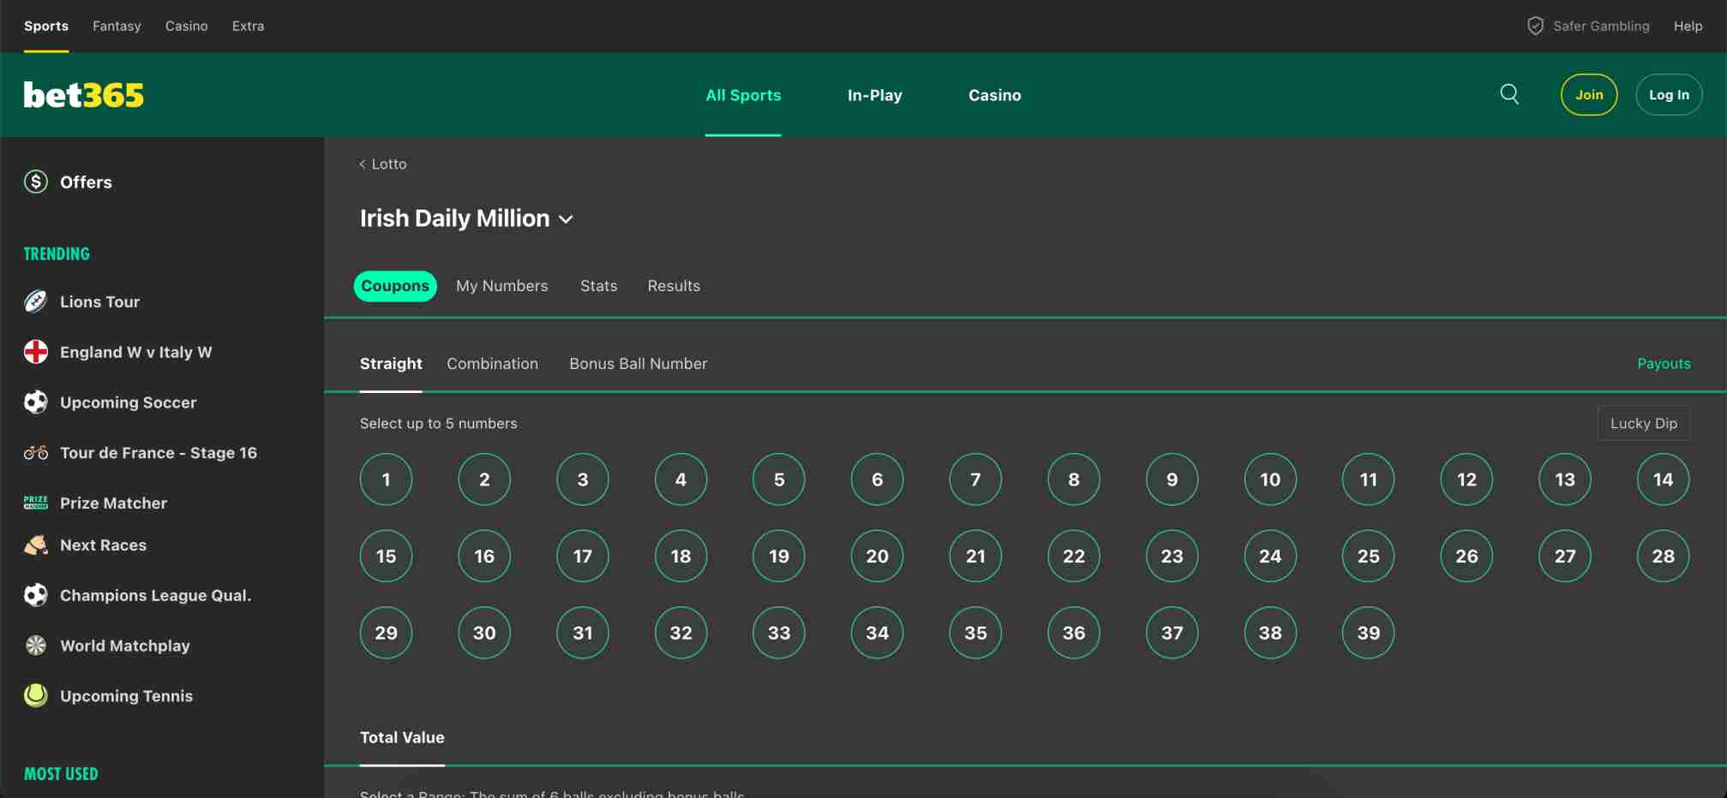Screen dimensions: 1727x798
Task: Pick lotto ball number 3
Action: tap(582, 479)
